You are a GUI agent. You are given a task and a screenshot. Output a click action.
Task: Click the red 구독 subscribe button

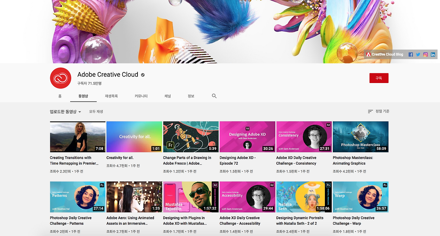pyautogui.click(x=379, y=78)
